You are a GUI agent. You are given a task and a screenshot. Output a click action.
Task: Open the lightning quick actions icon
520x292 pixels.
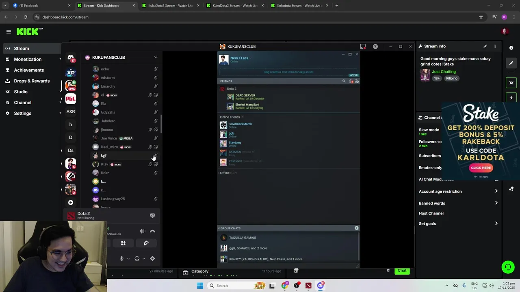pyautogui.click(x=511, y=98)
